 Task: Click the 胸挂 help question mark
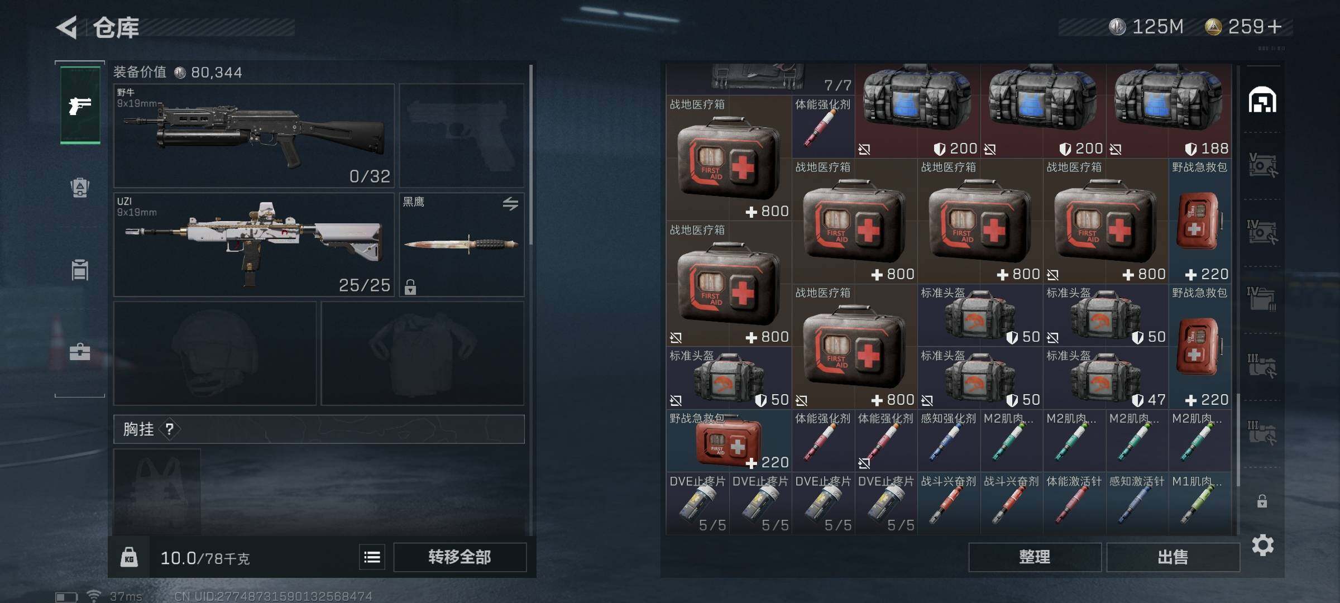coord(170,429)
